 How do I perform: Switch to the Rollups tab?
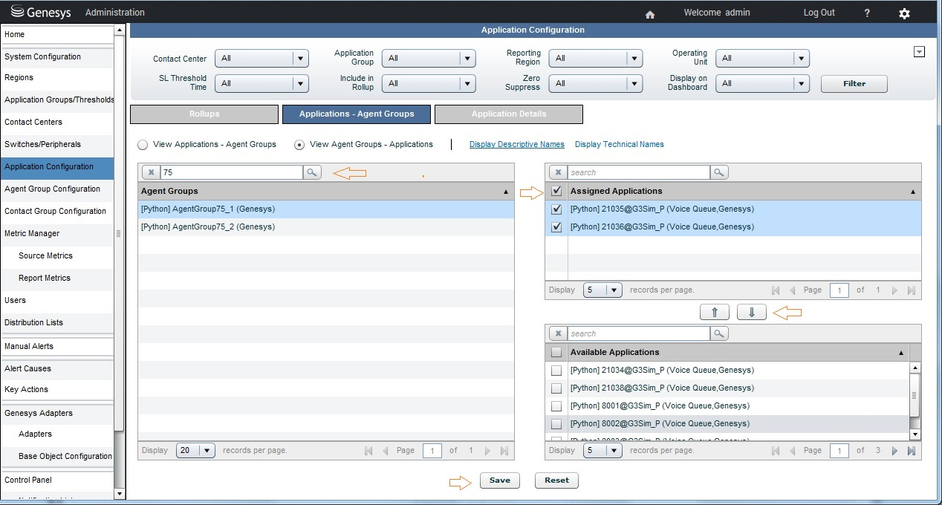pos(204,114)
